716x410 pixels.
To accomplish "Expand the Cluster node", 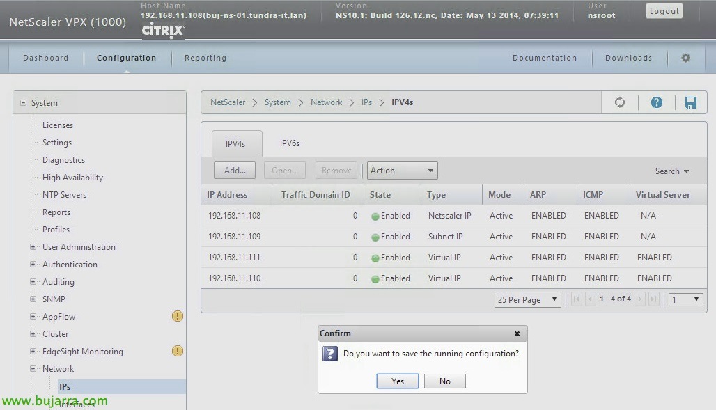I will coord(33,333).
